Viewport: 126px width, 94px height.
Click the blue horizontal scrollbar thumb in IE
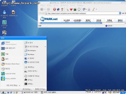[x=71, y=23]
